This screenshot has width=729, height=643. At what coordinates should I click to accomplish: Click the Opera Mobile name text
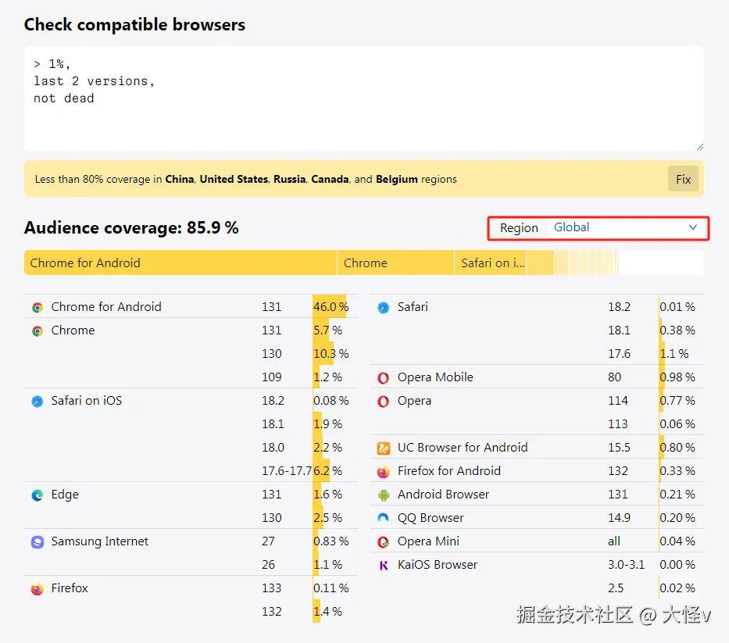click(x=435, y=377)
